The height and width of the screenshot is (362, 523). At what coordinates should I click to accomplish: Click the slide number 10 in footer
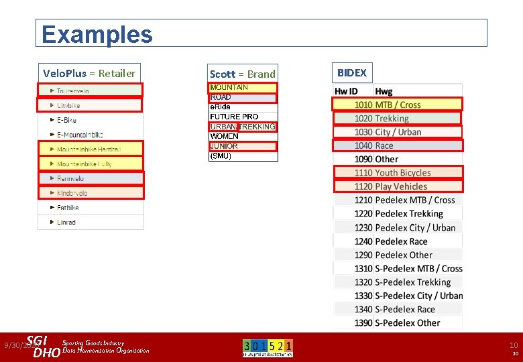pos(514,345)
